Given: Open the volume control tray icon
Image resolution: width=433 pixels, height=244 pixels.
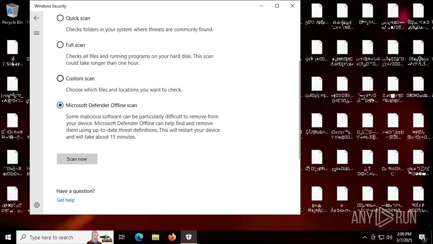Looking at the screenshot, I should (x=389, y=237).
